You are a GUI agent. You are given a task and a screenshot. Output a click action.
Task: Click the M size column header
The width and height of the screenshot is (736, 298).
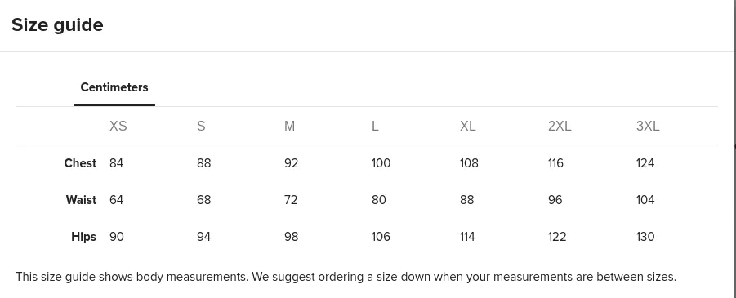pos(290,127)
